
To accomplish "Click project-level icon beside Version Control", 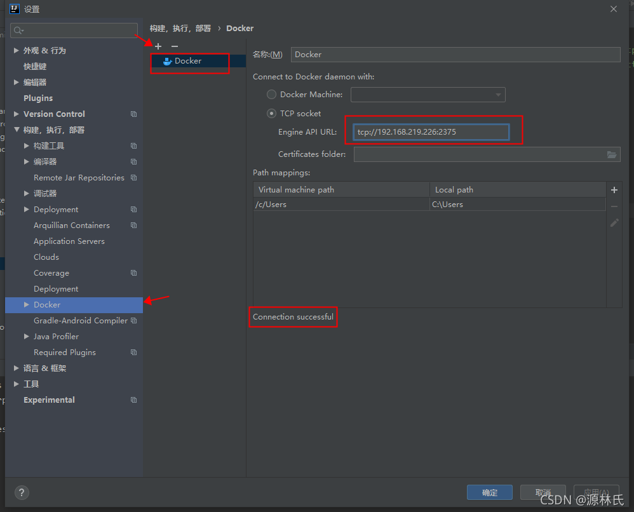I will pos(134,114).
